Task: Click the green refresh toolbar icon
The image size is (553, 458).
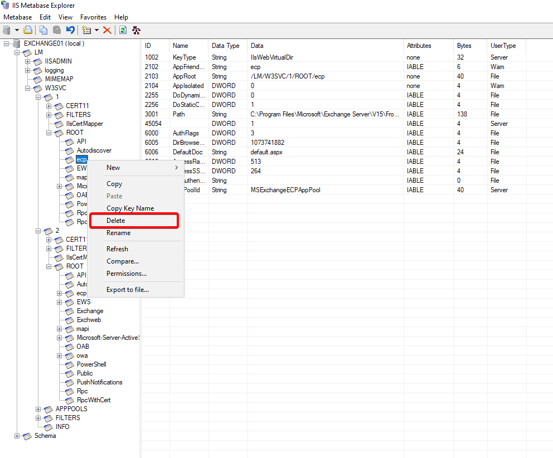Action: tap(123, 30)
